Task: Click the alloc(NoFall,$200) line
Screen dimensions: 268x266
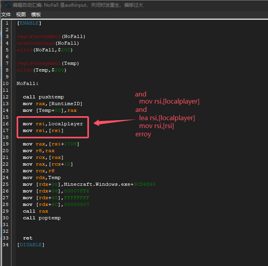Action: tap(45, 50)
